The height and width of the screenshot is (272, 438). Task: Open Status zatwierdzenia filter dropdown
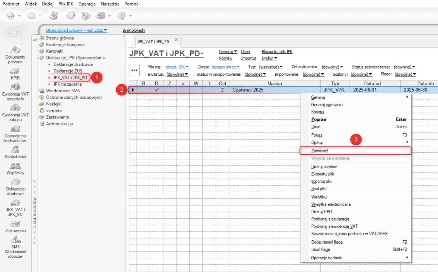tap(404, 67)
